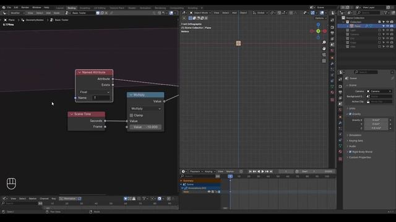Open the File menu

(9, 7)
